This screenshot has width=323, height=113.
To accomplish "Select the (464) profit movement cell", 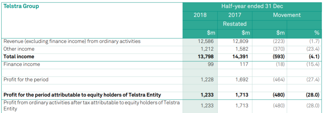I will (x=278, y=79).
